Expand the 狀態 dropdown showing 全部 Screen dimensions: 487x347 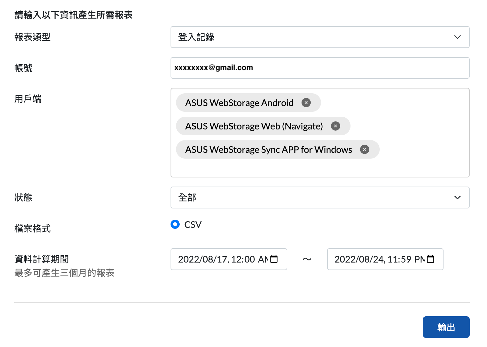coord(320,198)
